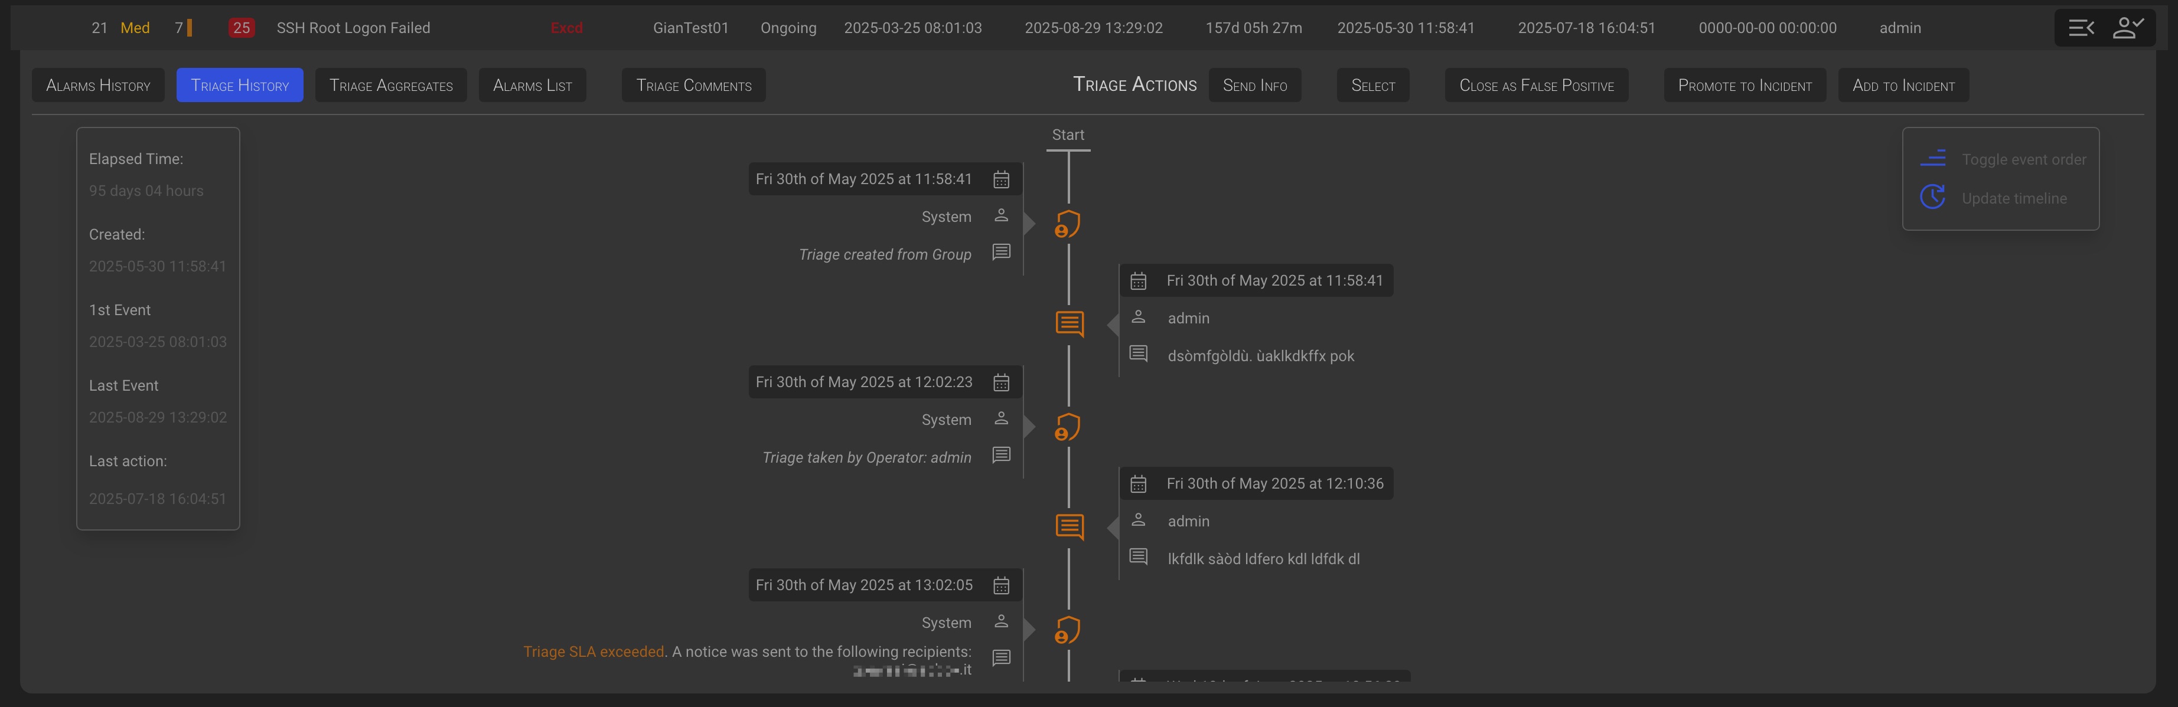The width and height of the screenshot is (2178, 707).
Task: Click the Toggle event order icon
Action: 1933,159
